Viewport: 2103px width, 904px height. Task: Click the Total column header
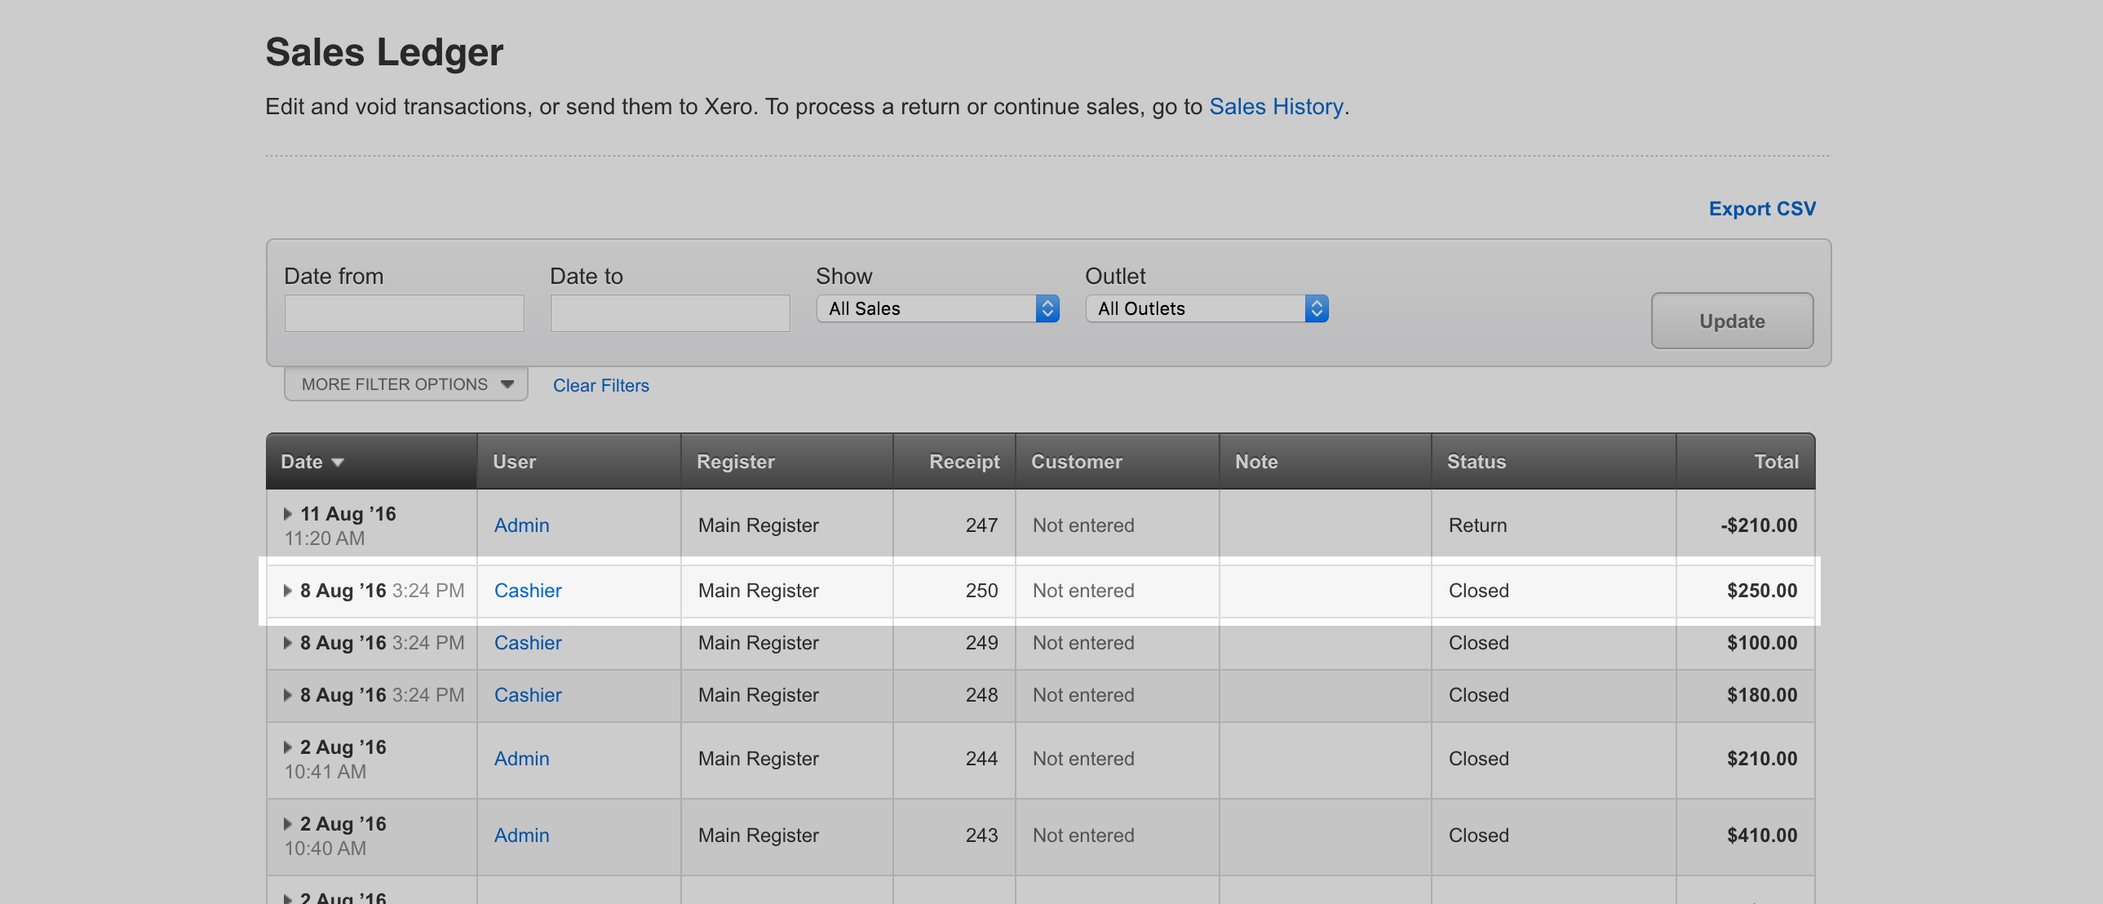point(1776,462)
